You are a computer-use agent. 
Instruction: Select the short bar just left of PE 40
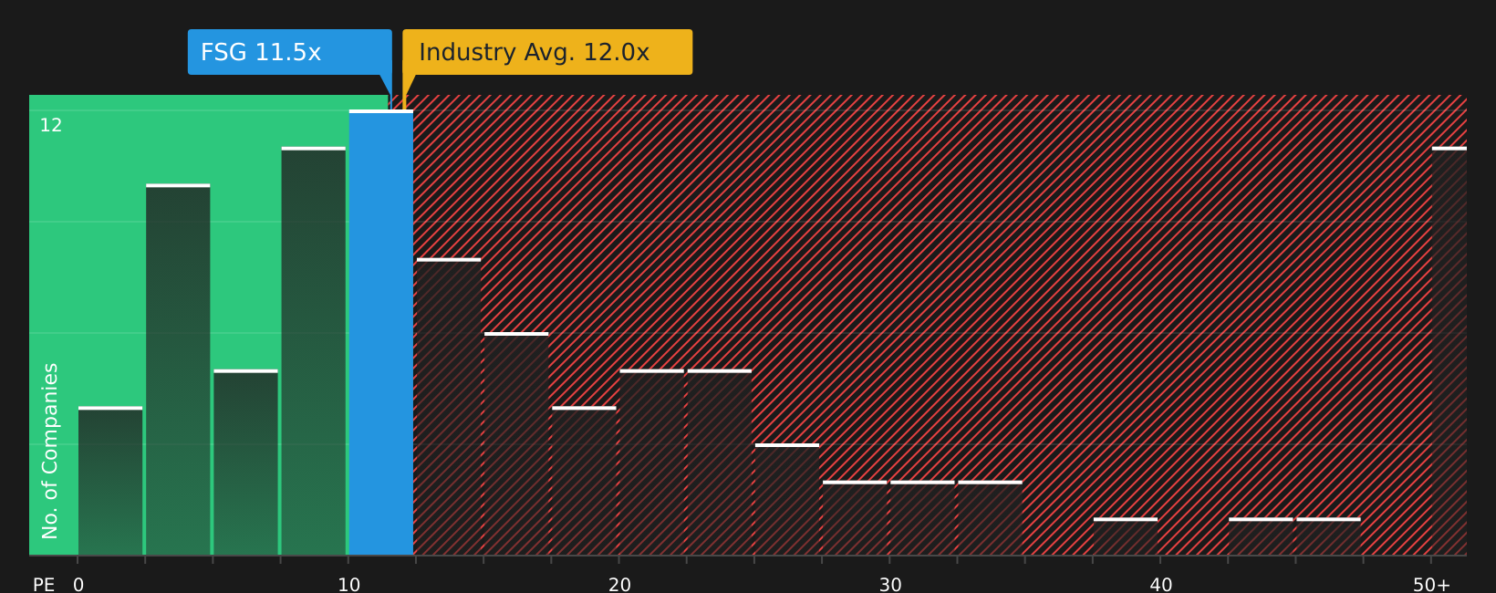coord(1126,536)
